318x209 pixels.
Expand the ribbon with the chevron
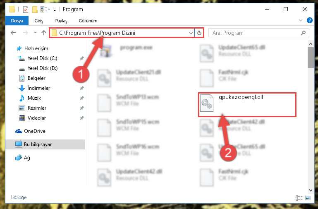tap(301, 20)
